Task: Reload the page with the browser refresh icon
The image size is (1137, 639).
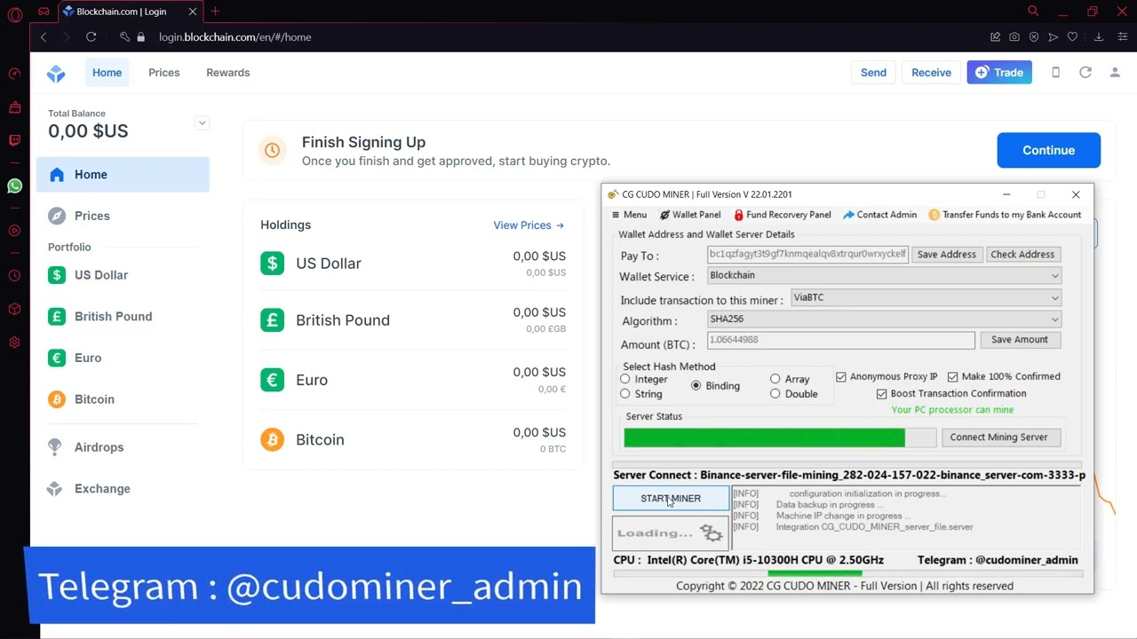Action: [x=91, y=37]
